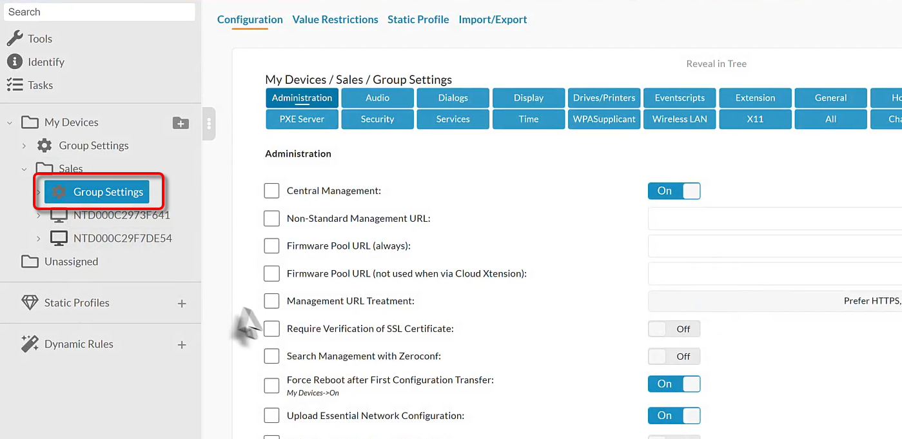Click the Static Profiles diamond icon
Viewport: 902px width, 439px height.
[30, 303]
